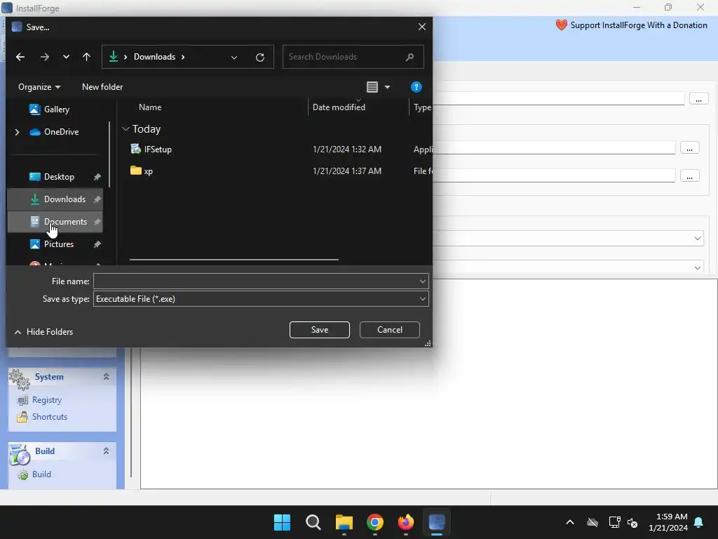Open taskbar Search
This screenshot has height=539, width=718.
coord(313,522)
